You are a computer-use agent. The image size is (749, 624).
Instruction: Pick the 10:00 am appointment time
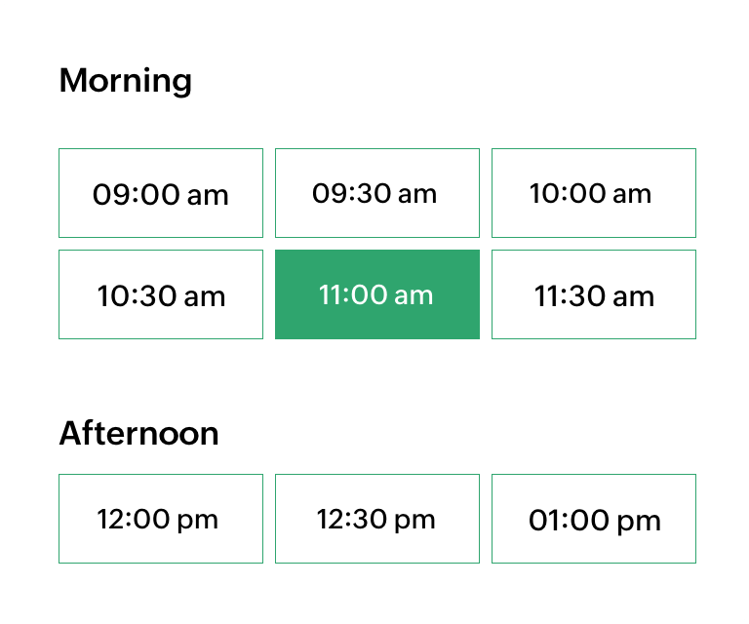click(594, 193)
